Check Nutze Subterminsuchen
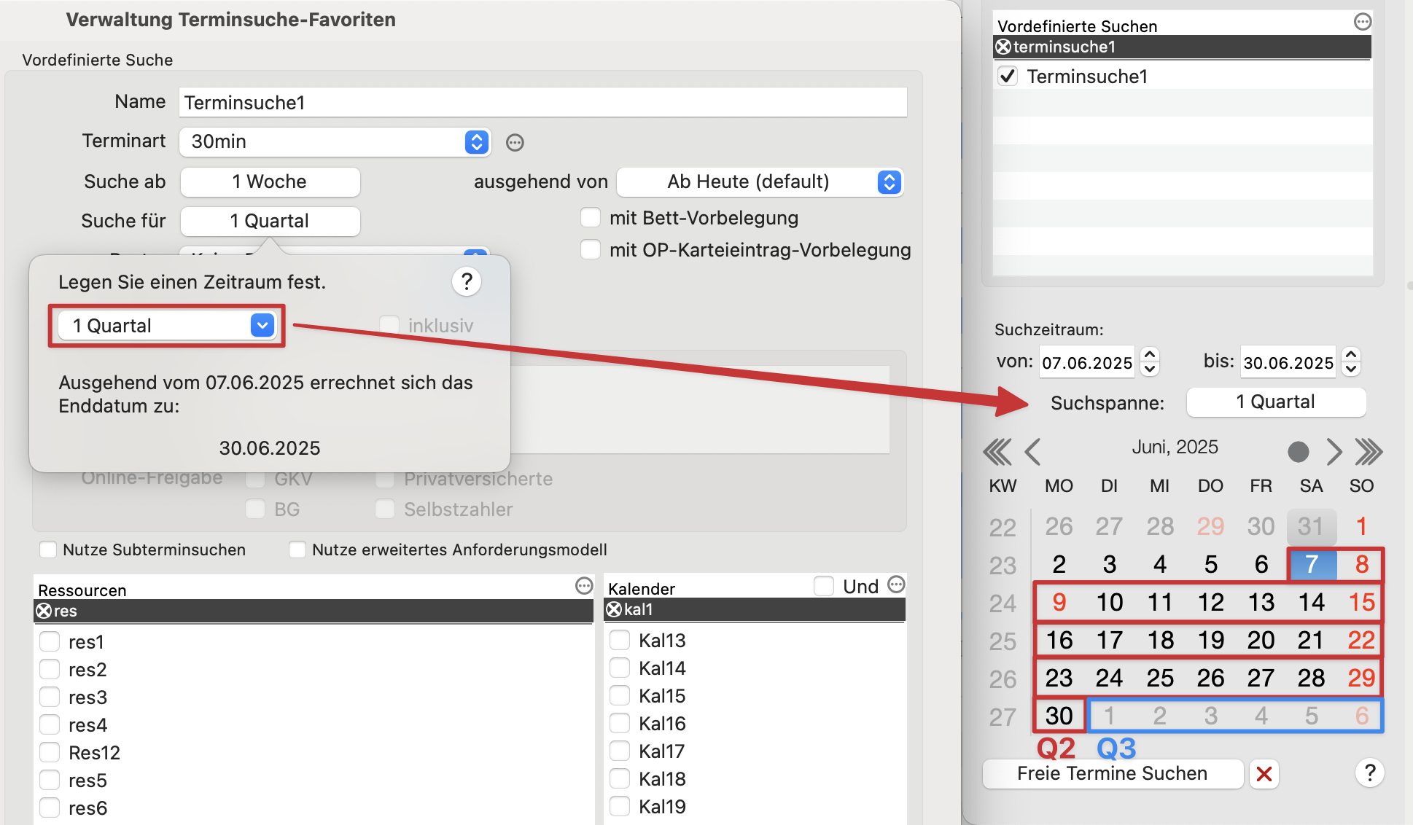Image resolution: width=1413 pixels, height=825 pixels. pos(48,550)
